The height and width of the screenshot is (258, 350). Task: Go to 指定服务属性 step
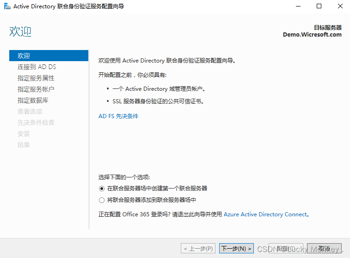(36, 78)
